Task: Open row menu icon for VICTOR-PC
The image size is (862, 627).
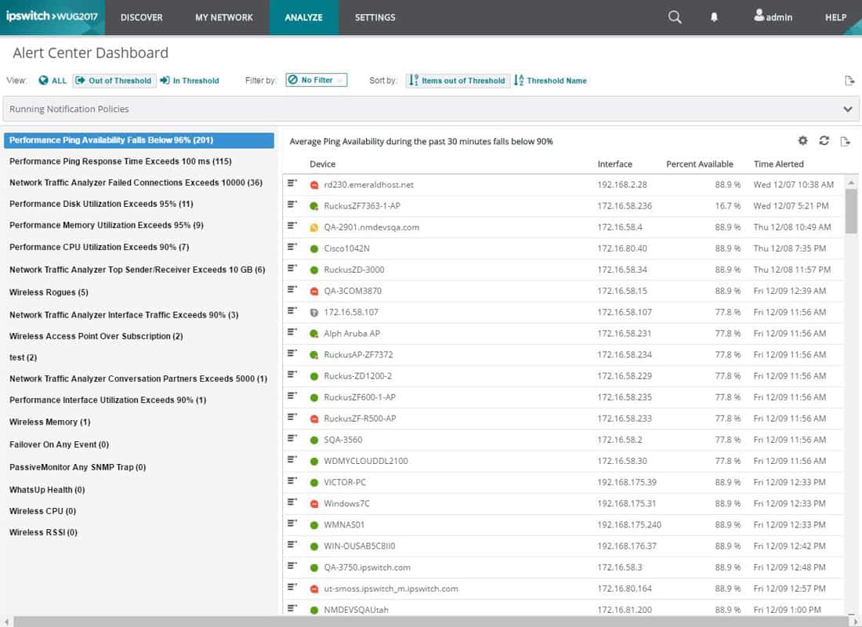Action: 292,480
